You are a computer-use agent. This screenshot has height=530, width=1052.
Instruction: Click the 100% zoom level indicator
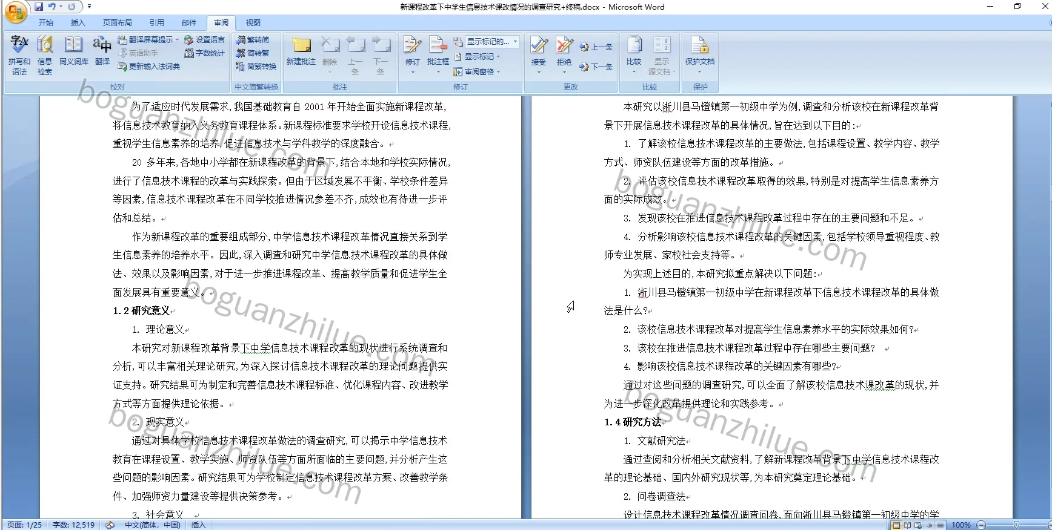(x=961, y=525)
